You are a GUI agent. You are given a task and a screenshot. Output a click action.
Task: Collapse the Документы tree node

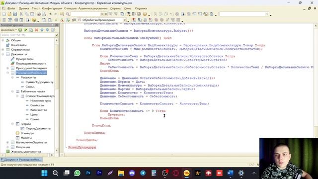coord(3,54)
